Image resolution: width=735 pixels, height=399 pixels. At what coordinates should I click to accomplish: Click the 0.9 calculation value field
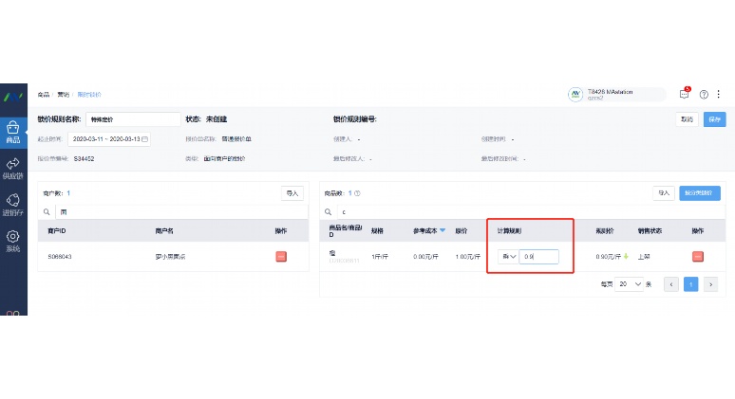[x=539, y=256]
